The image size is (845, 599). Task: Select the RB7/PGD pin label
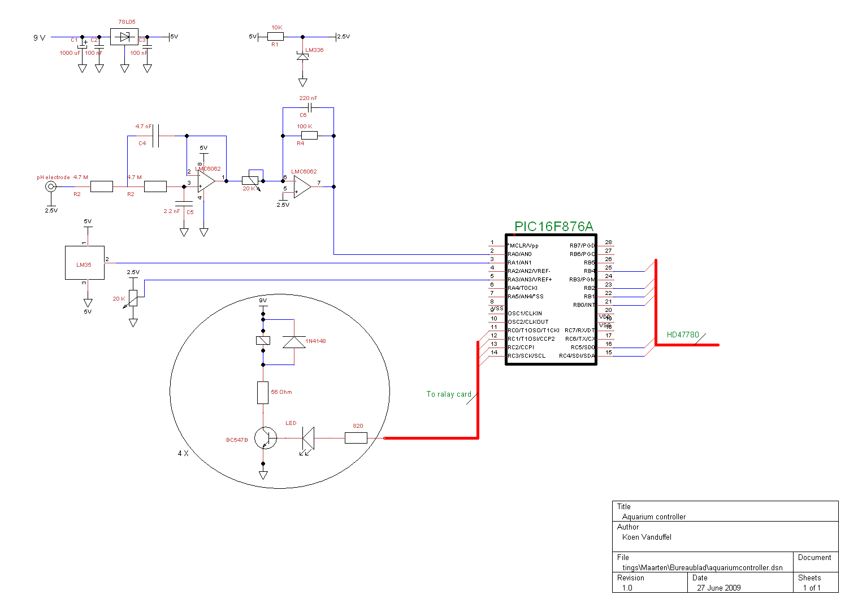point(582,246)
